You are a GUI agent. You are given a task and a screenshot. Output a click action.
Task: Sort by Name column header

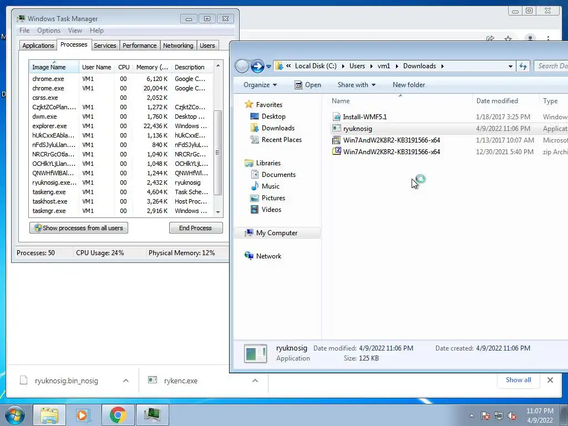[400, 101]
